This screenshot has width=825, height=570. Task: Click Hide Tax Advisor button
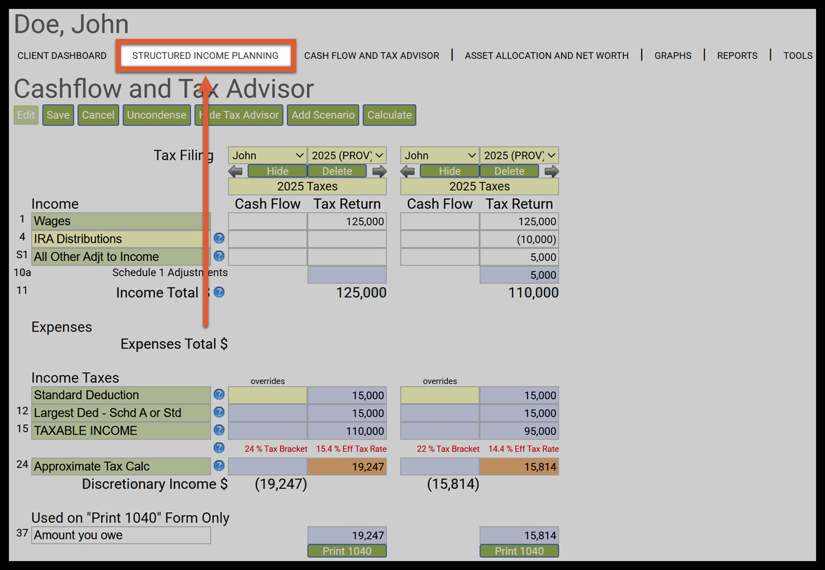point(239,115)
